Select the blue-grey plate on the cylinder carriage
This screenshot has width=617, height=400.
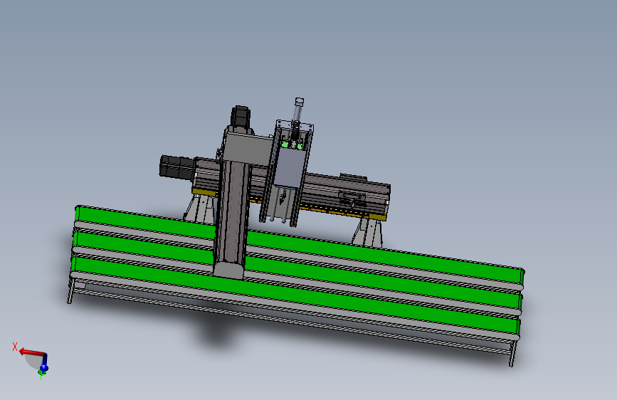[x=290, y=167]
